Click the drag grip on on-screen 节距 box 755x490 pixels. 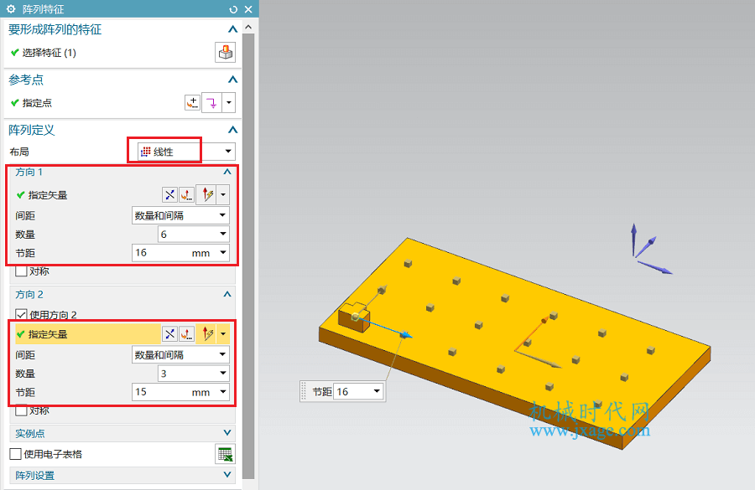click(x=304, y=391)
